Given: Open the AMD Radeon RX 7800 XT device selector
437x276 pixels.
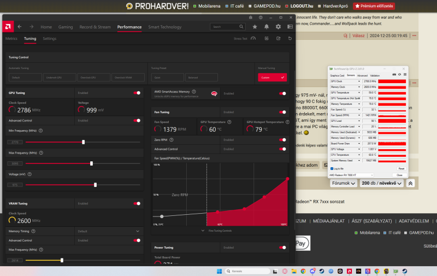Looking at the screenshot, I should [351, 175].
